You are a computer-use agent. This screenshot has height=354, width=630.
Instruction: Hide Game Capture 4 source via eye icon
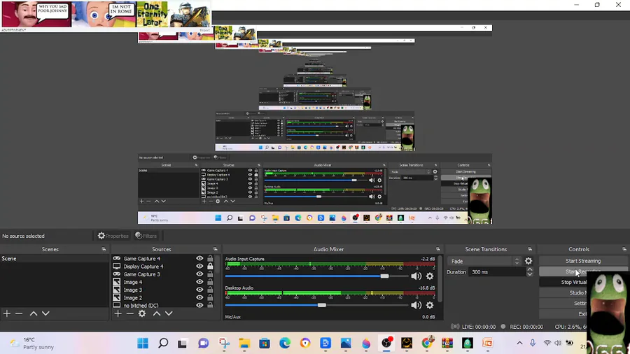[x=199, y=258]
